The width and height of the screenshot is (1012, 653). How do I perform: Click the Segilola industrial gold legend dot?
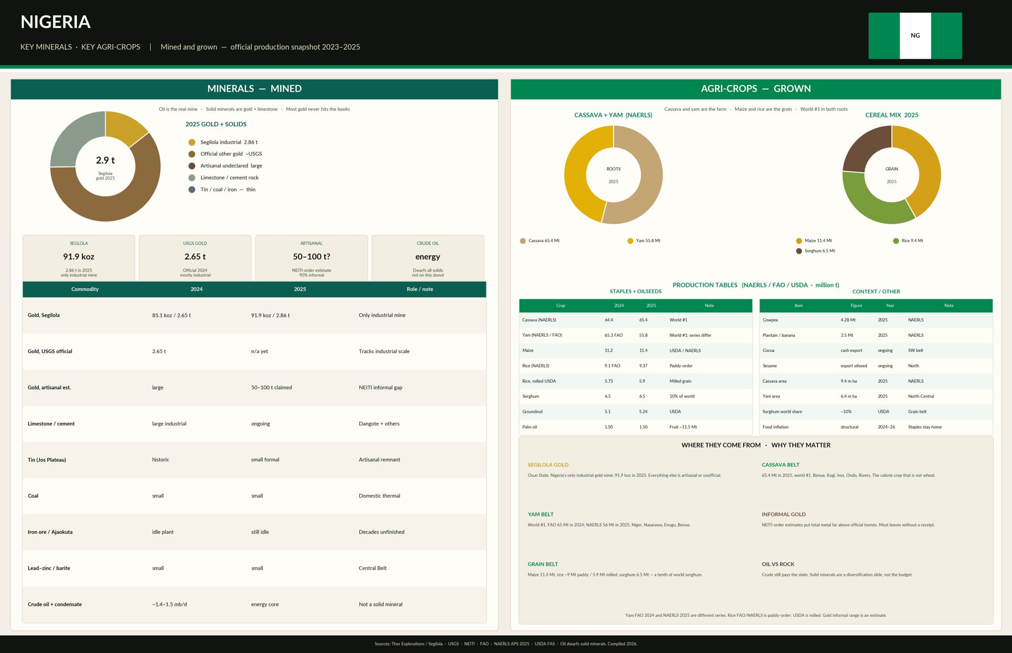[192, 142]
